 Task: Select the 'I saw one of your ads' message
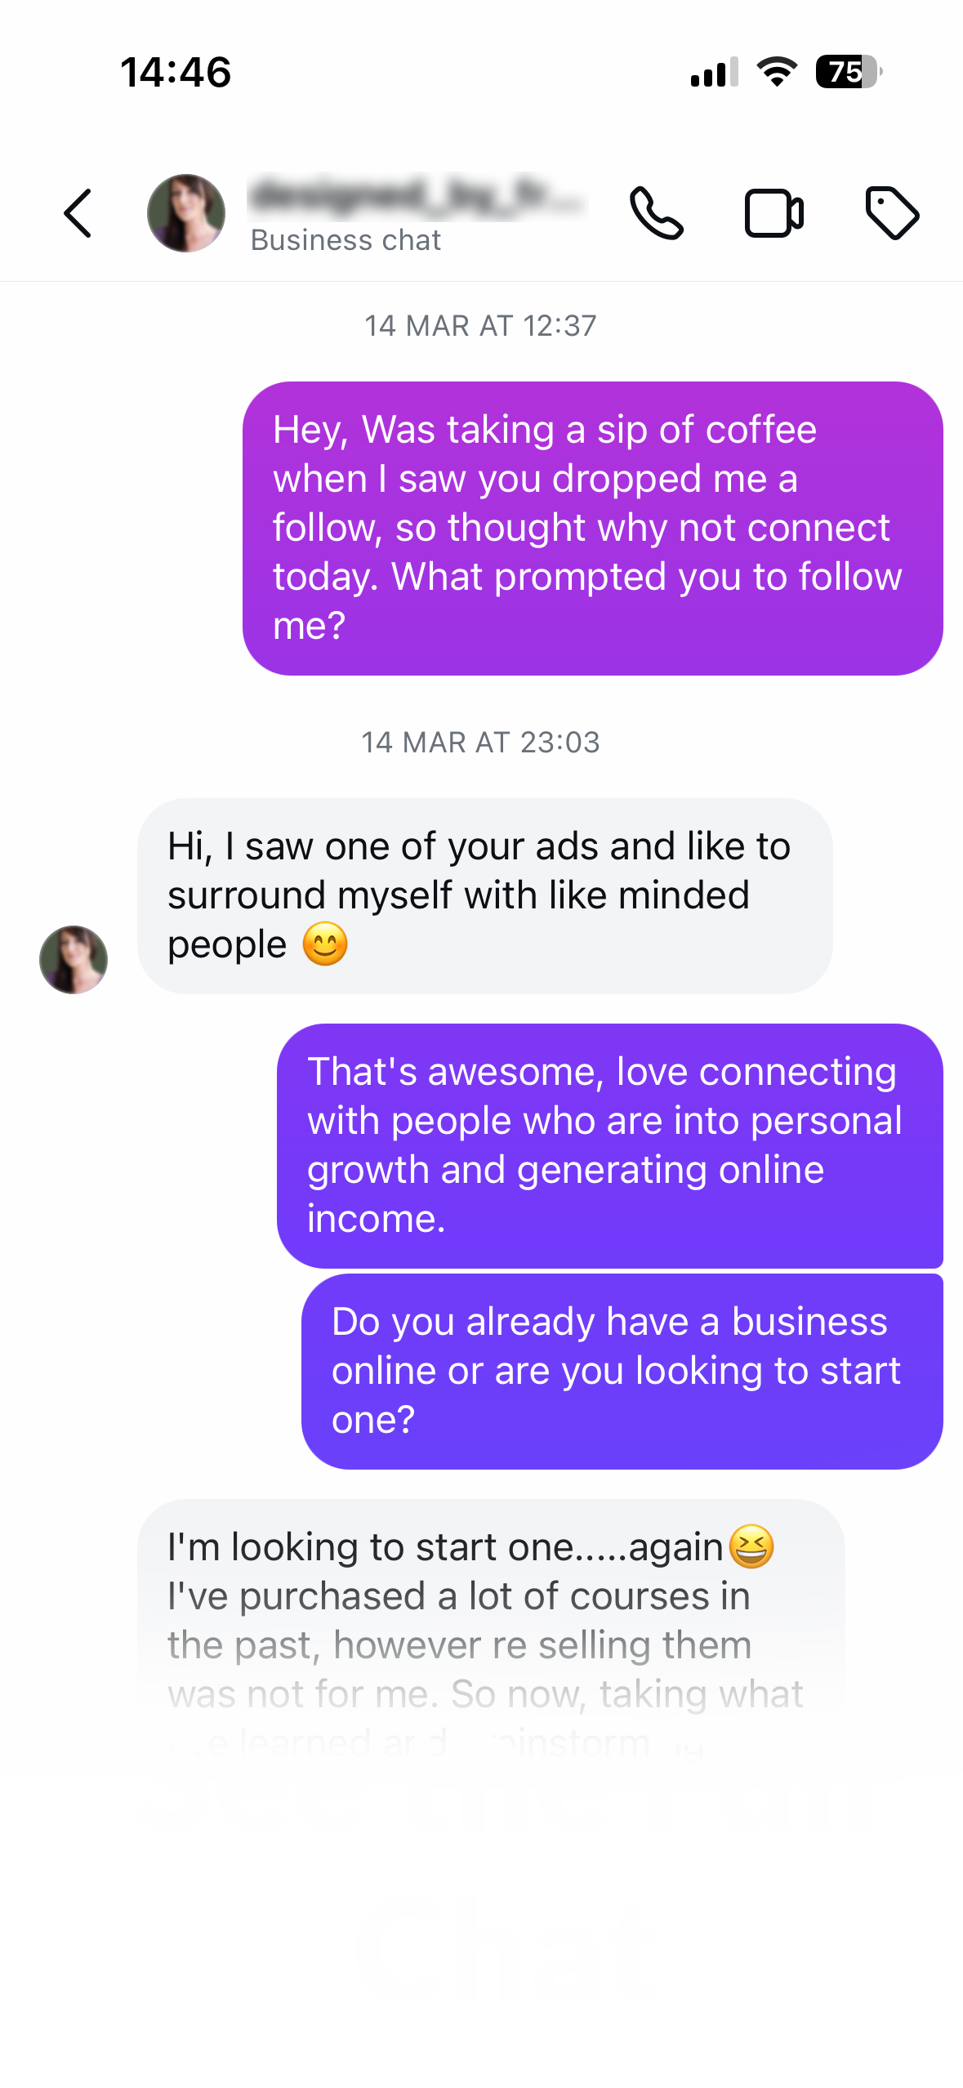tap(484, 895)
